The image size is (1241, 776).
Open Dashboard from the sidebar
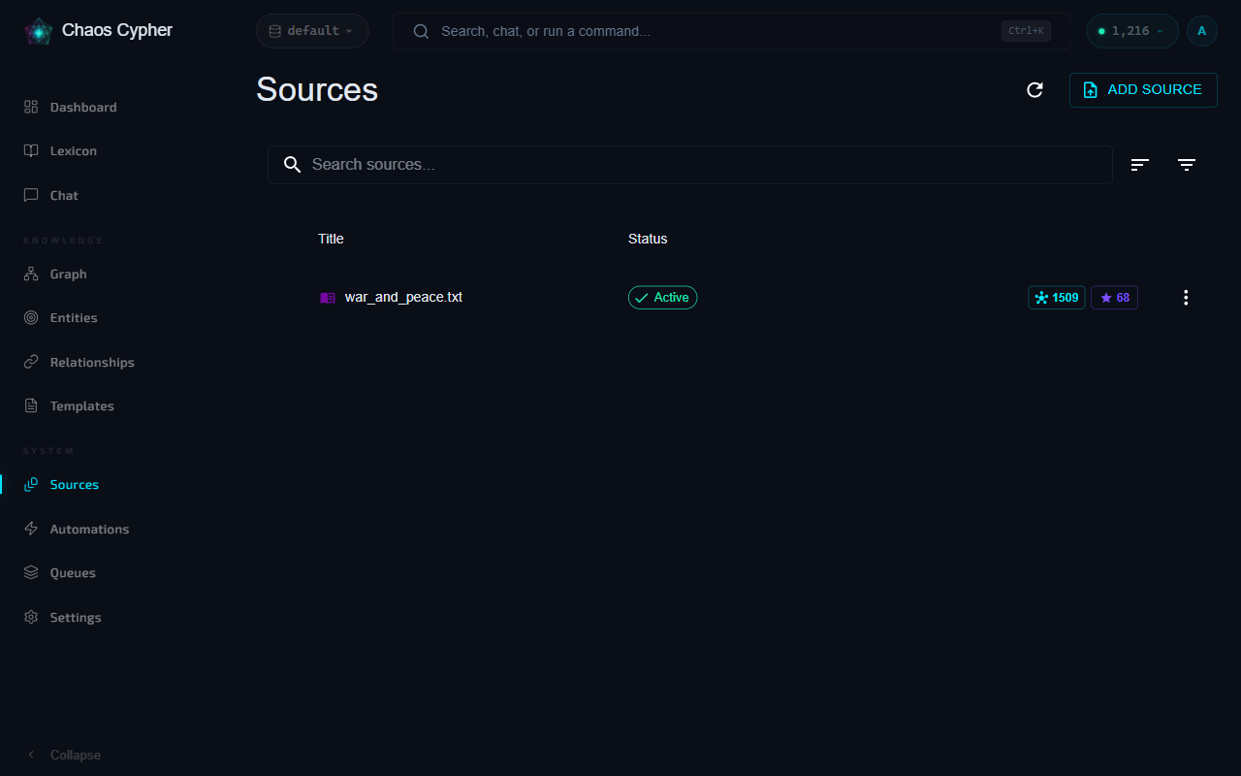(83, 107)
